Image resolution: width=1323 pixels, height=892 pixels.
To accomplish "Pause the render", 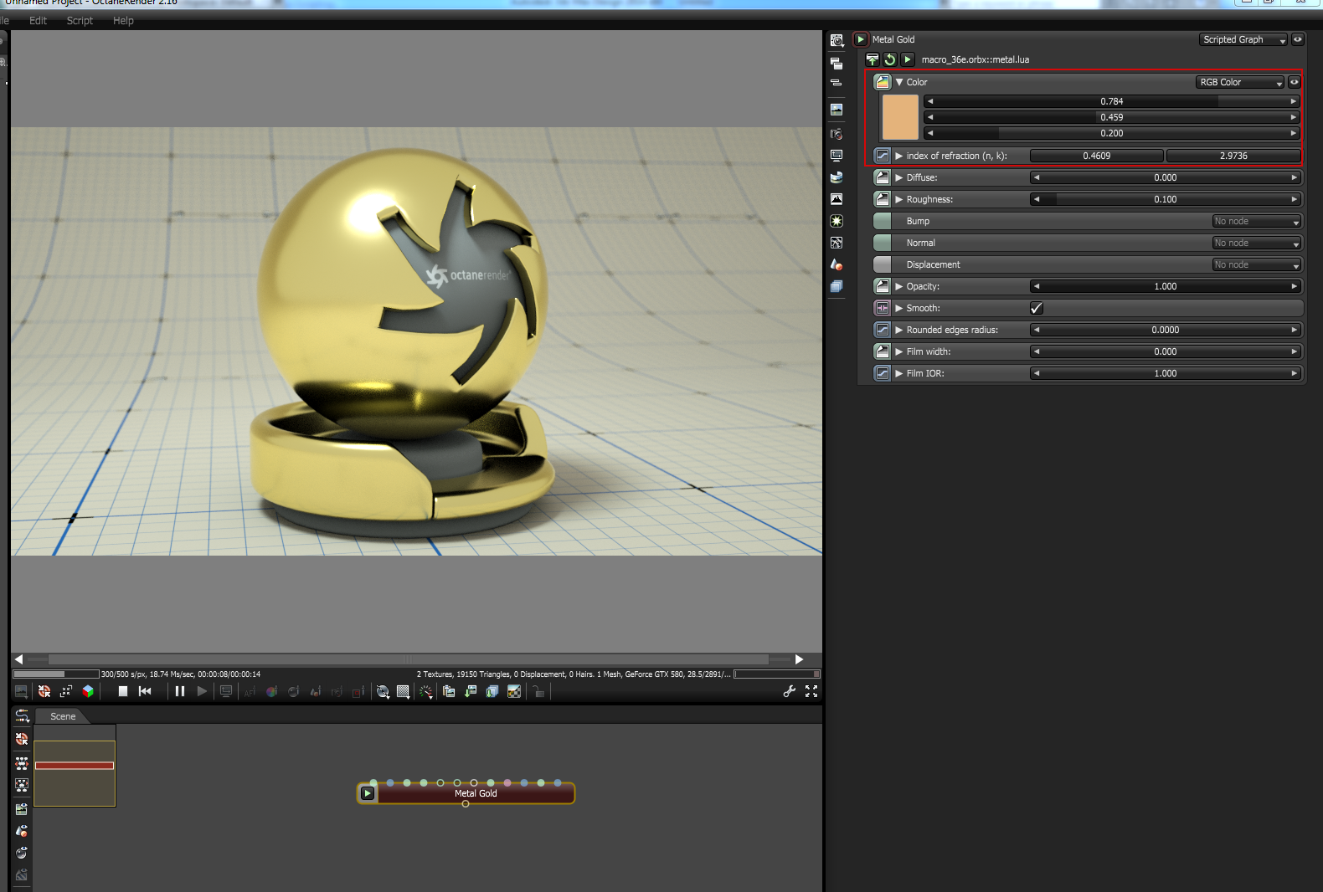I will pyautogui.click(x=179, y=691).
